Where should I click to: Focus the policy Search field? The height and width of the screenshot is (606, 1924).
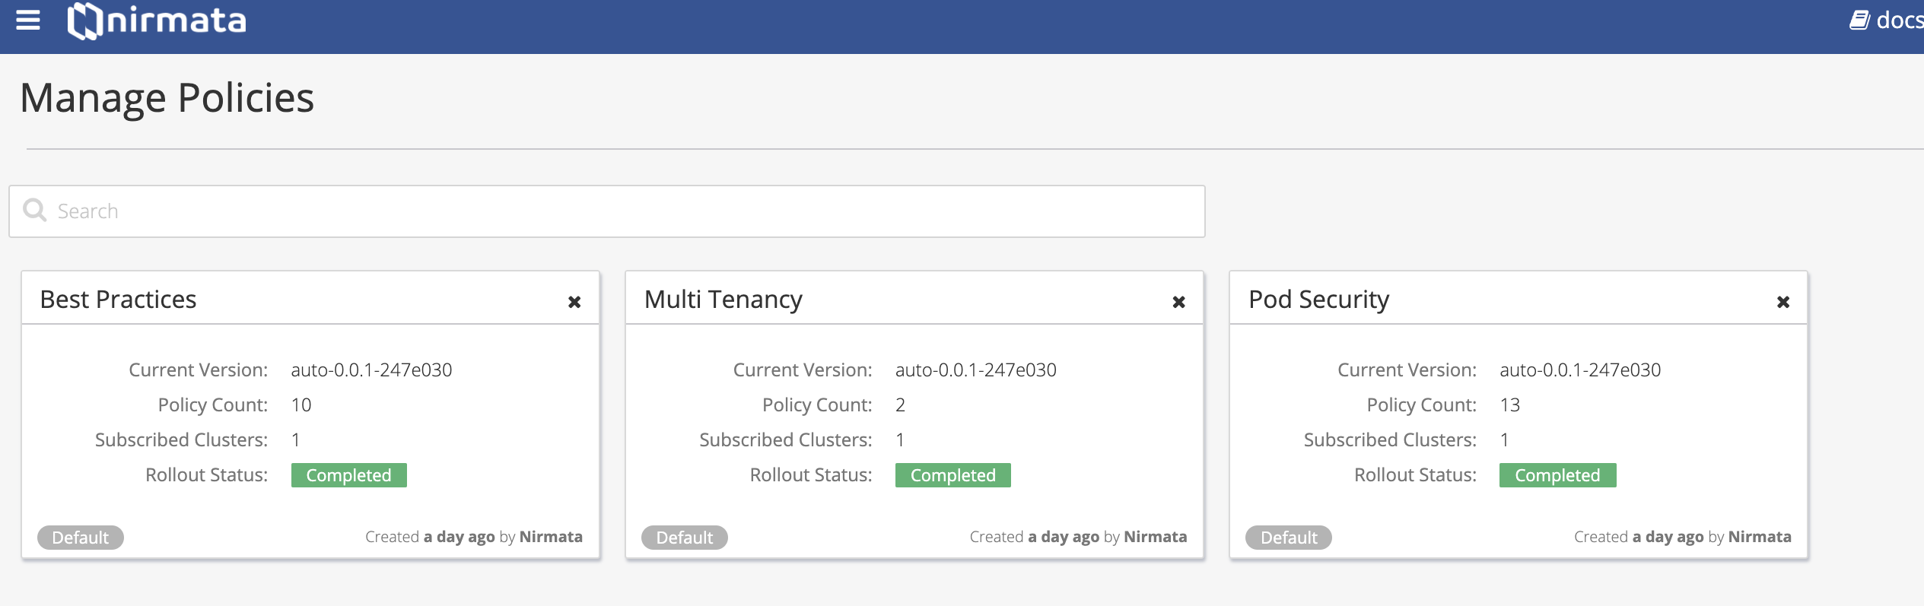pyautogui.click(x=607, y=211)
